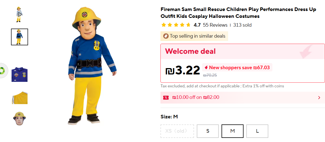
Task: Play the product video in the first thumbnail
Action: 20,14
